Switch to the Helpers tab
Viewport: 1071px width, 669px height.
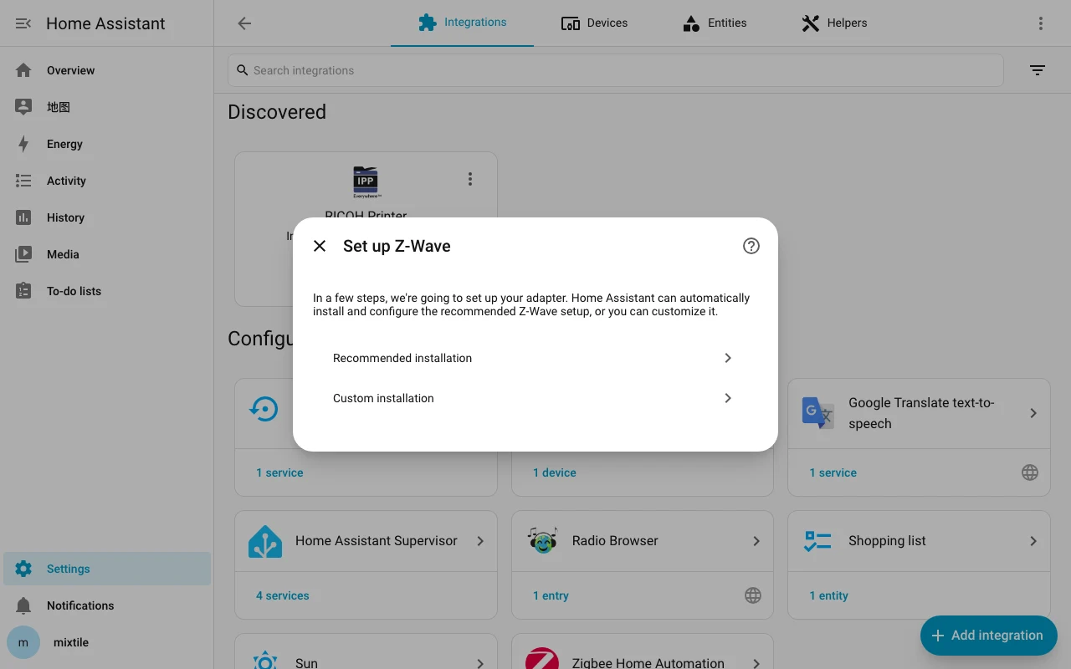coord(834,23)
